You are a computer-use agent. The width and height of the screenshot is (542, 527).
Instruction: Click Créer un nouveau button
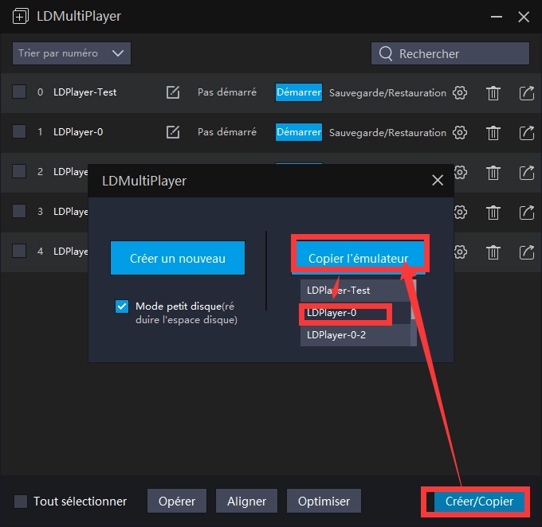[x=178, y=258]
